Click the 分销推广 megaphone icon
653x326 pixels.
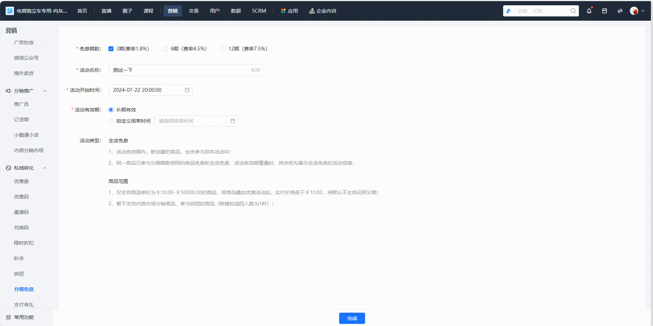point(8,91)
